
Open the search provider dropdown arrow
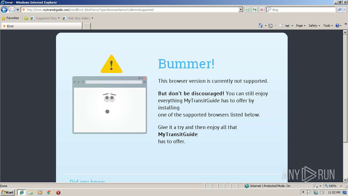344,10
